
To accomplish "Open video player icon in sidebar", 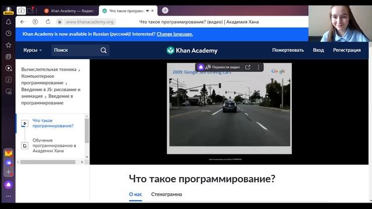I will click(8, 68).
